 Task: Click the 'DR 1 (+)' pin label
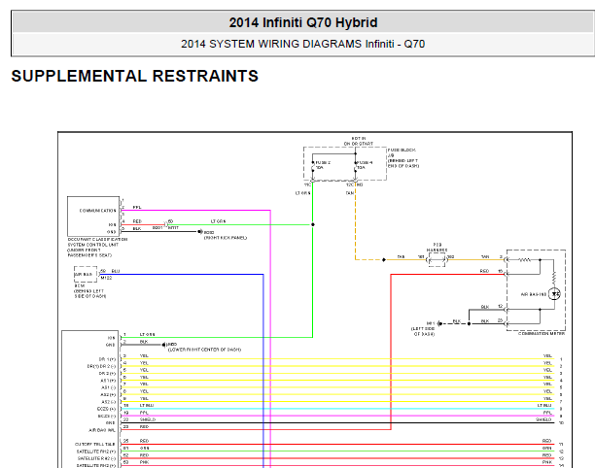point(107,359)
